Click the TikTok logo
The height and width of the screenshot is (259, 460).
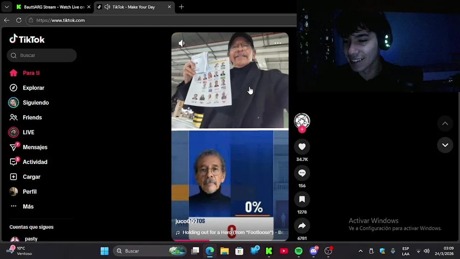[x=27, y=39]
